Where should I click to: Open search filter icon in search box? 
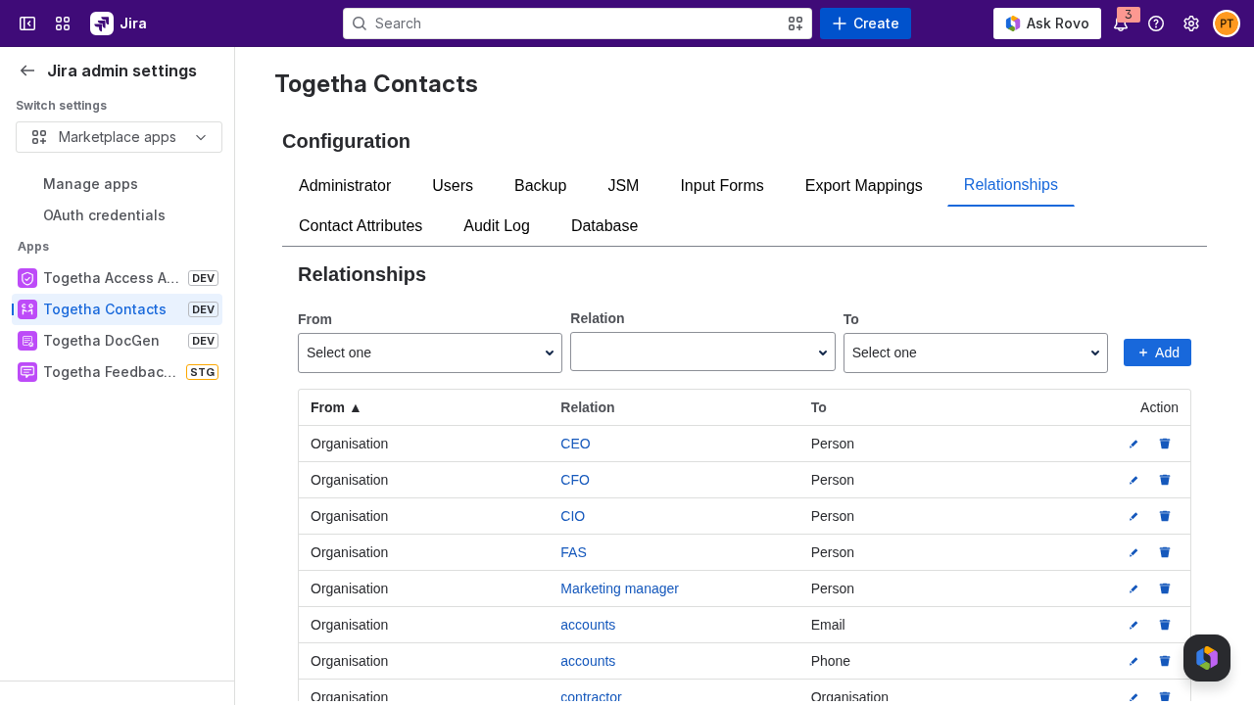click(x=796, y=23)
